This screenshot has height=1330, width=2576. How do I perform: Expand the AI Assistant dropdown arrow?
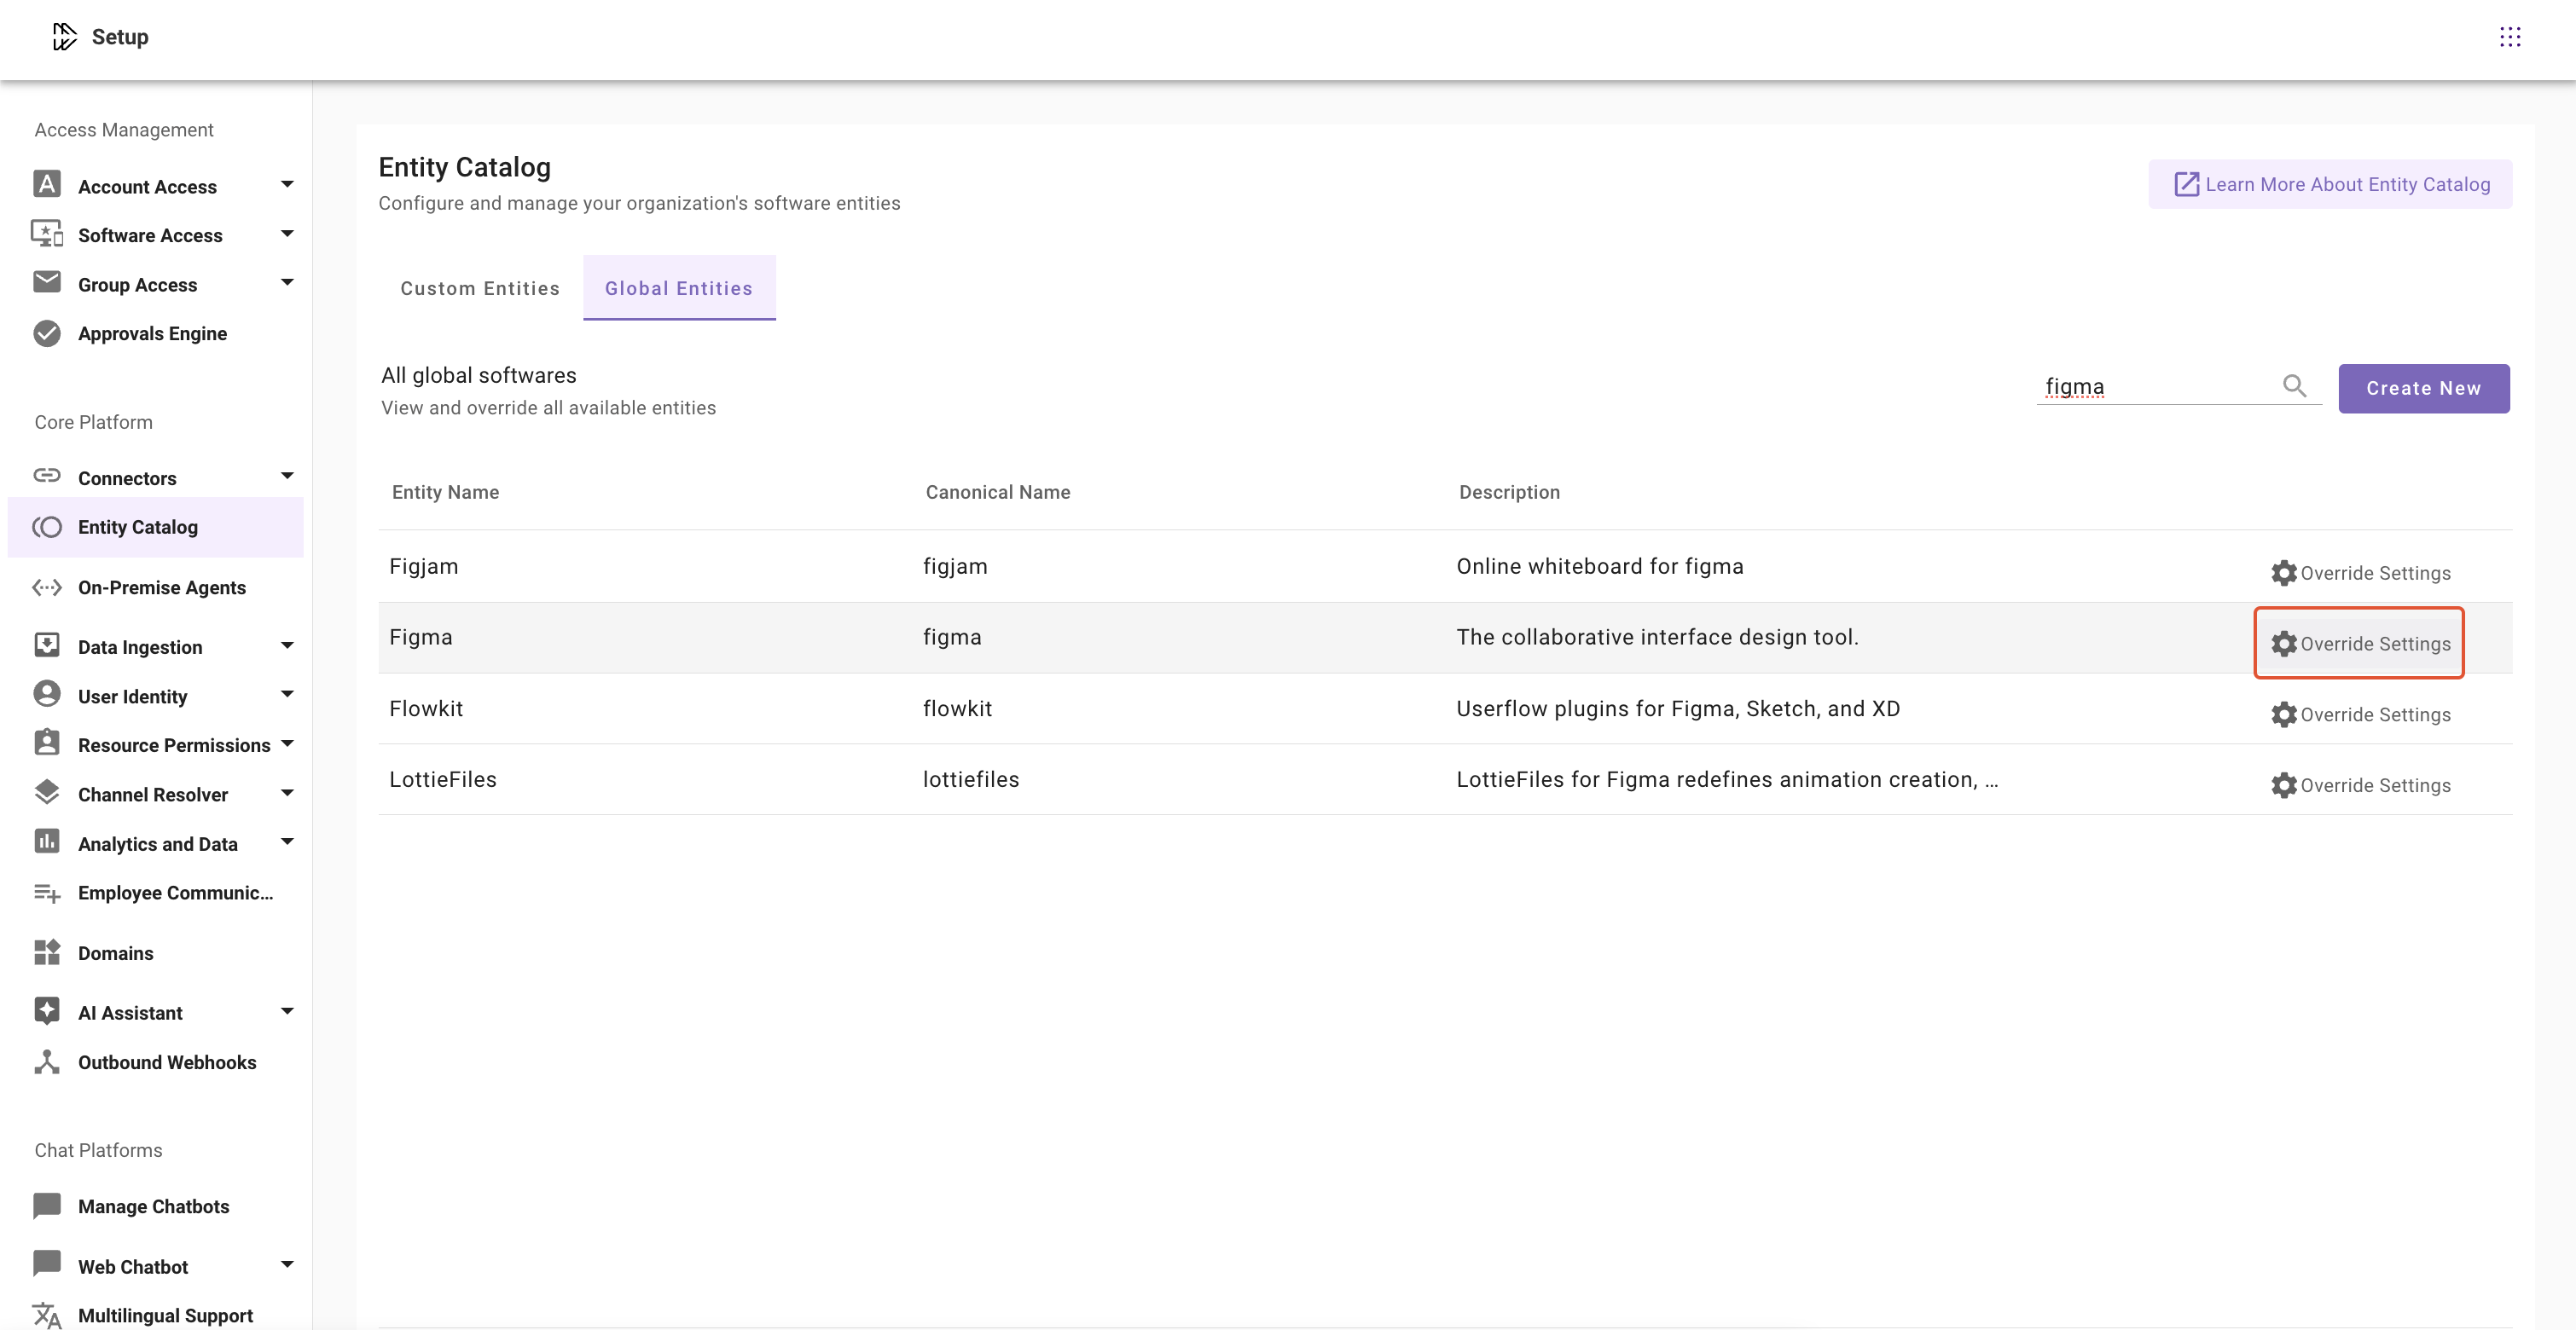tap(287, 1011)
